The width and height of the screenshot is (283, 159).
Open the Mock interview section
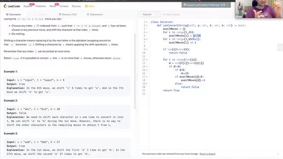[53, 6]
